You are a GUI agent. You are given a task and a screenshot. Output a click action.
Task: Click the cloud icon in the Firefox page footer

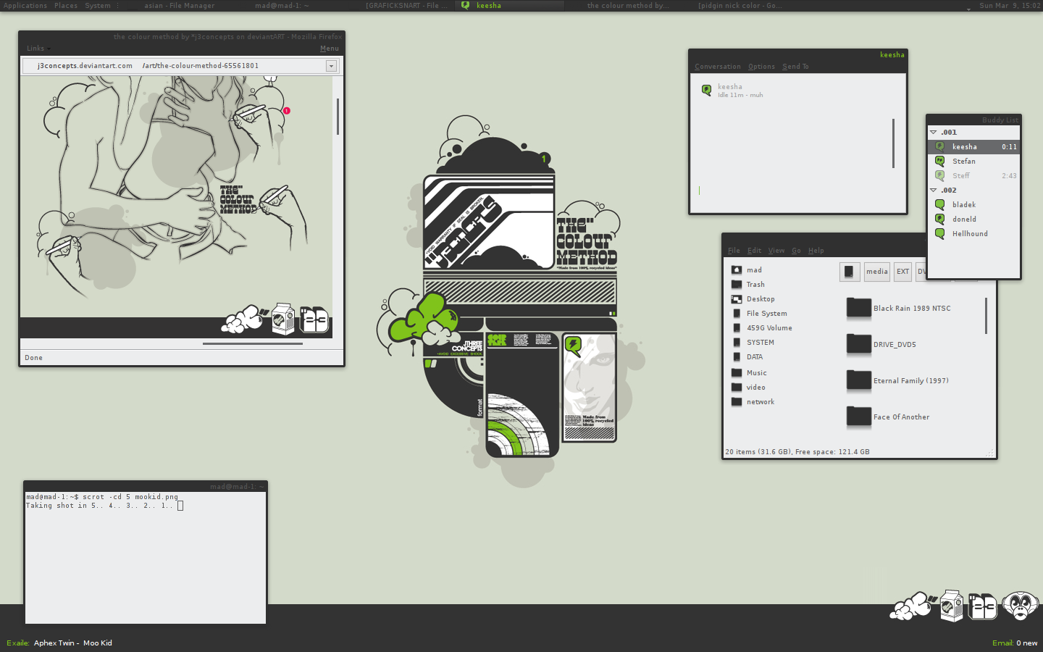click(x=244, y=319)
